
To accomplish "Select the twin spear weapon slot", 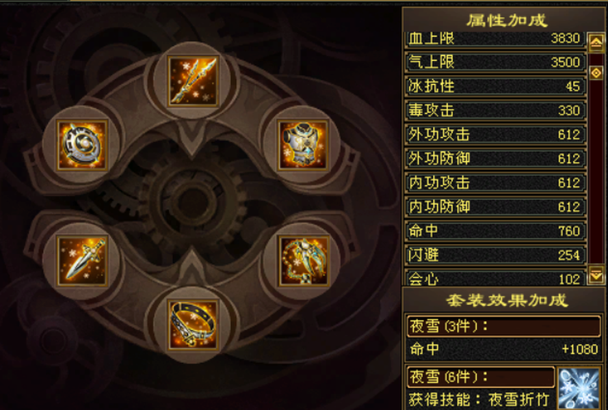I will click(x=193, y=81).
